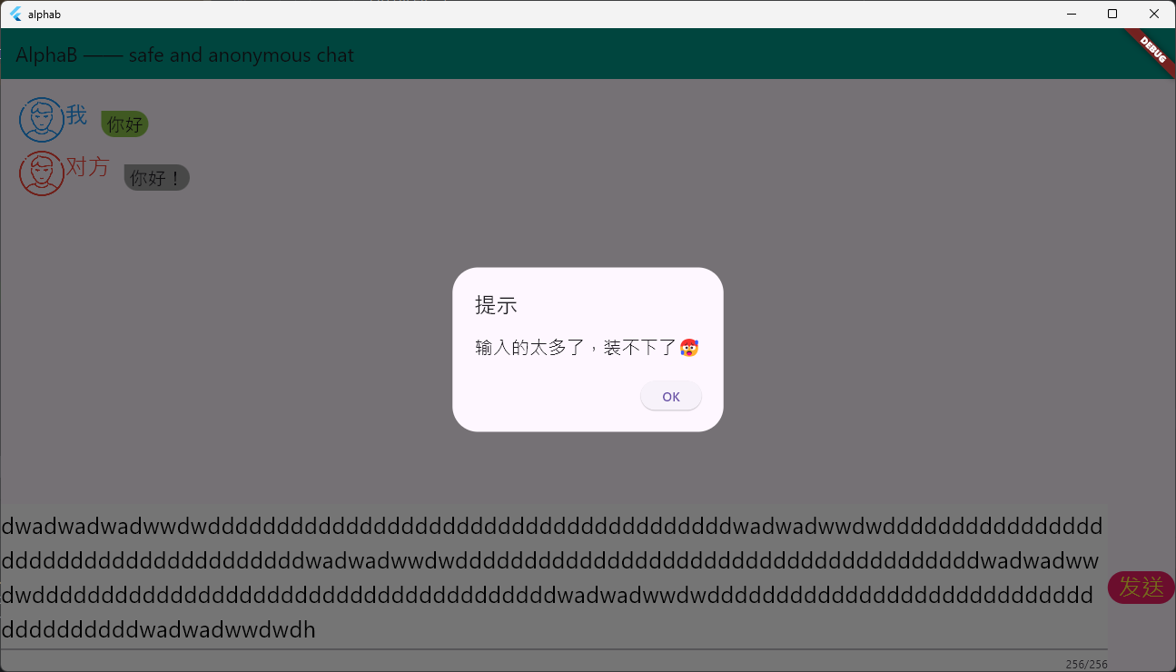The height and width of the screenshot is (672, 1176).
Task: Click the red 发送 send button
Action: tap(1141, 588)
